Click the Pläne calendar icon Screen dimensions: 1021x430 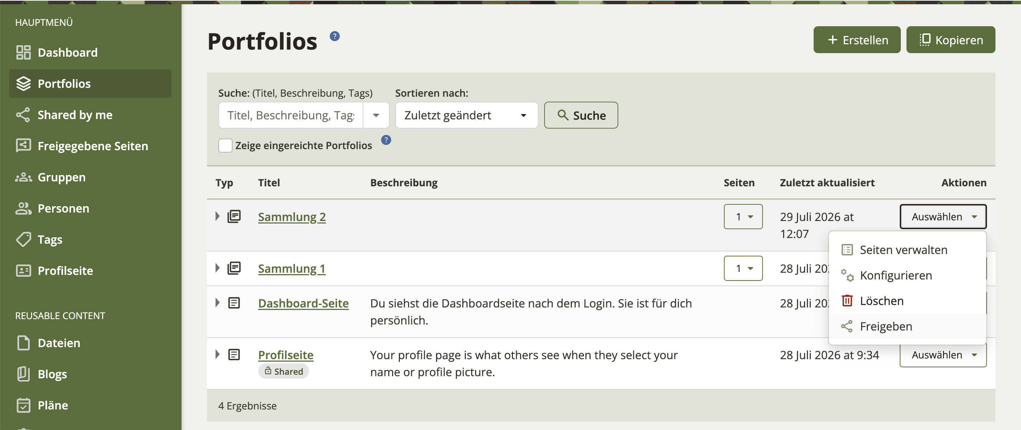(23, 405)
